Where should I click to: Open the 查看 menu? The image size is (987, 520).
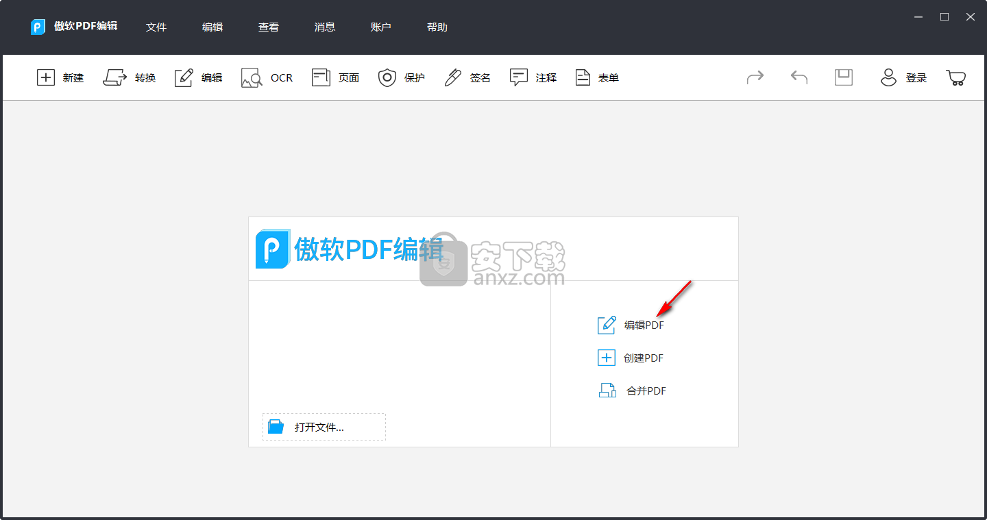269,27
